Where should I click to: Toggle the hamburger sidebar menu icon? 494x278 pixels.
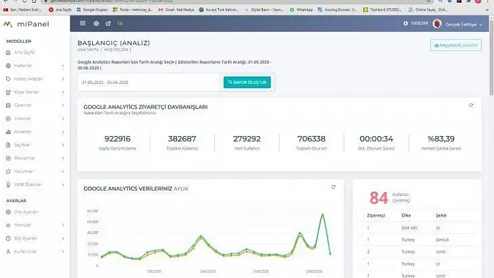tap(83, 23)
